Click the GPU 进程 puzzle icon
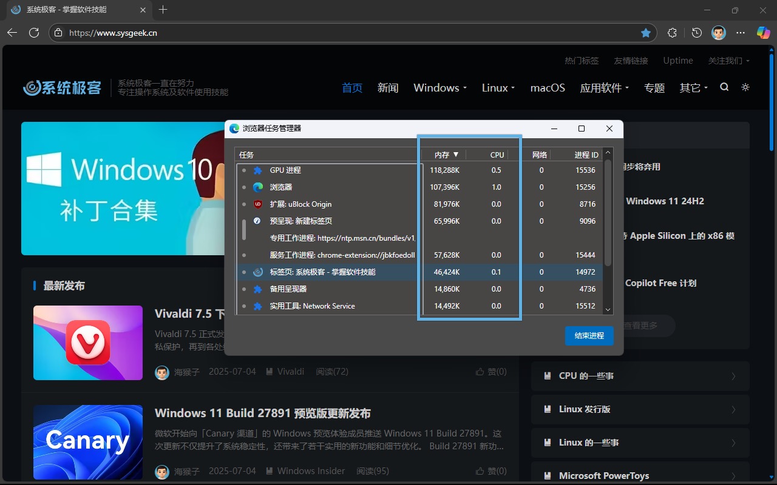 257,170
